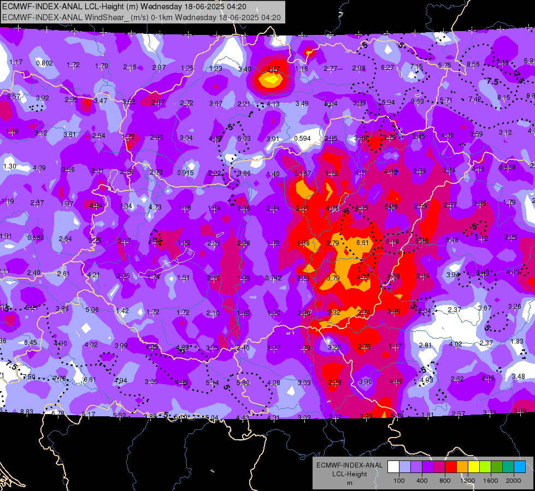Image resolution: width=535 pixels, height=491 pixels.
Task: Click the wind shear value 4.70
Action: 363,277
